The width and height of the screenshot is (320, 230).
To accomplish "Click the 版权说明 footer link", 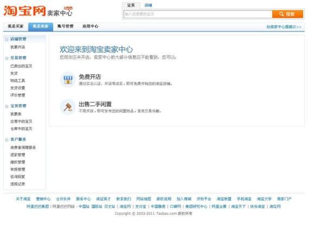I will tap(164, 199).
